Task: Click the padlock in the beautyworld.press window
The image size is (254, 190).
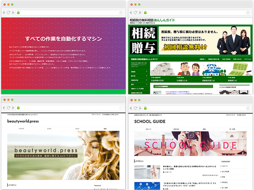Action: pyautogui.click(x=18, y=108)
